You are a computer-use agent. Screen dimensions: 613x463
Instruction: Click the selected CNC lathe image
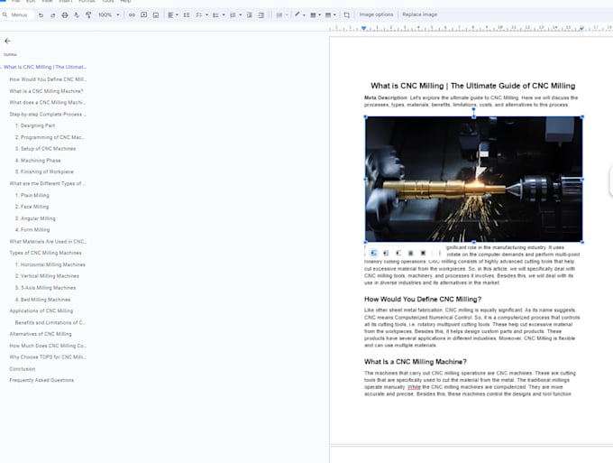474,180
